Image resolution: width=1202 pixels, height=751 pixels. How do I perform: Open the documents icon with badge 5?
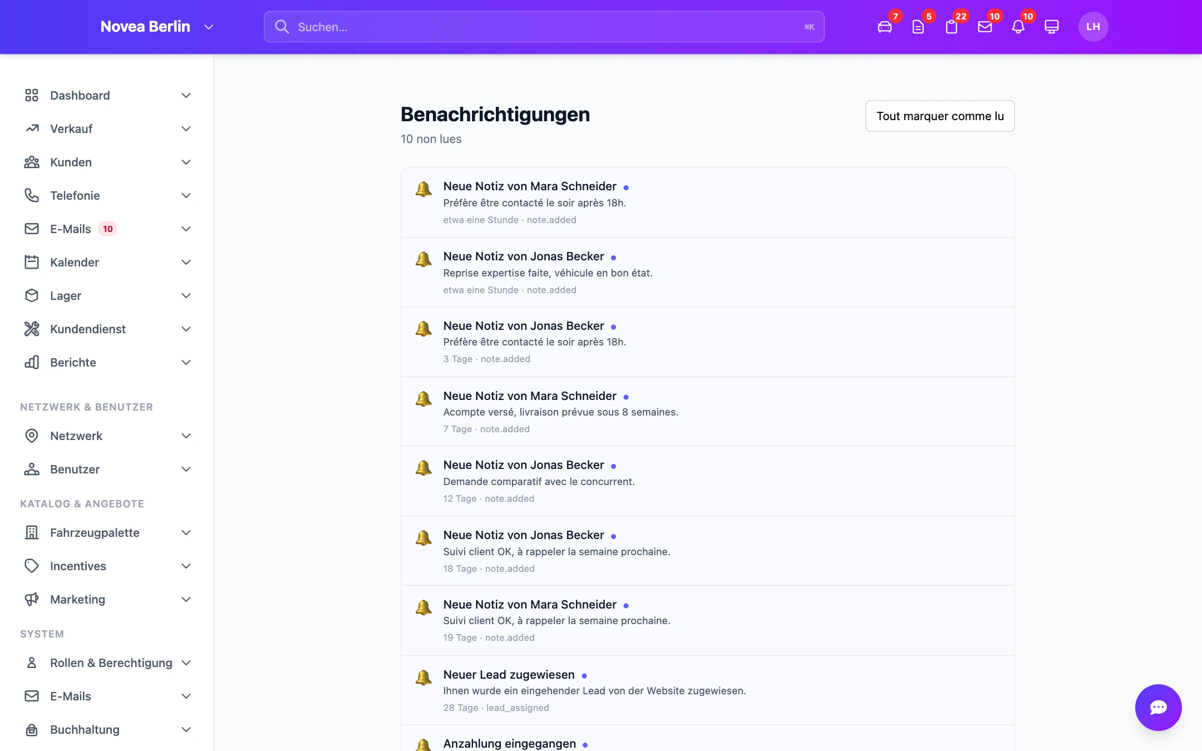[918, 27]
